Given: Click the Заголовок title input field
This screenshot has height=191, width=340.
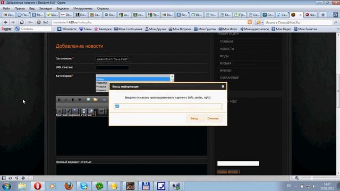Looking at the screenshot, I should tap(112, 59).
